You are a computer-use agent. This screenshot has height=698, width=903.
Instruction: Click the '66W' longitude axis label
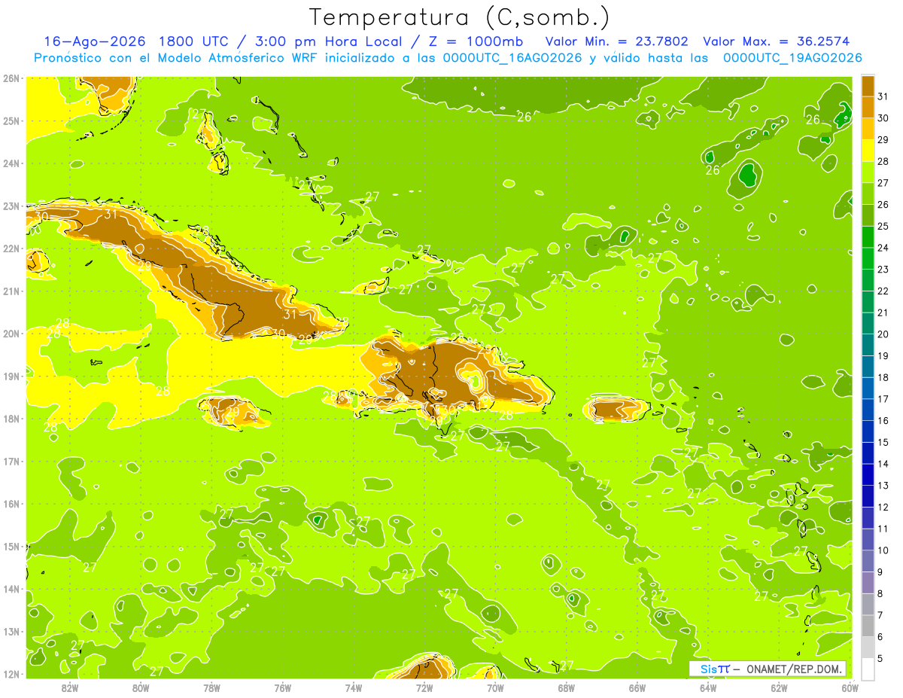point(637,687)
